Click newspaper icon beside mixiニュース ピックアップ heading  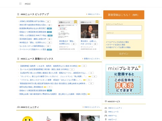pos(18,14)
